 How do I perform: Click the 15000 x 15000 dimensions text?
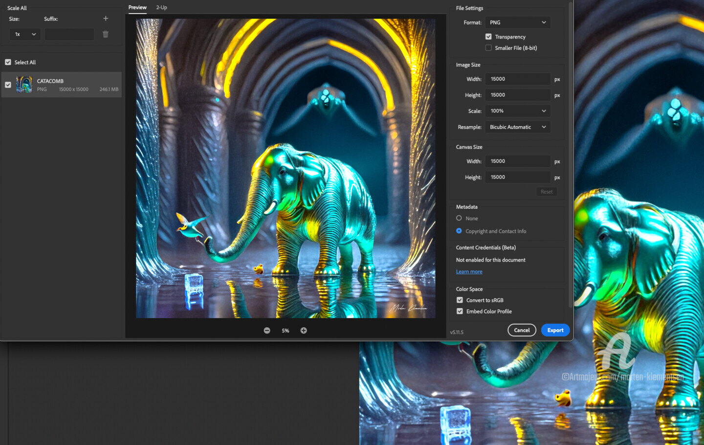74,89
